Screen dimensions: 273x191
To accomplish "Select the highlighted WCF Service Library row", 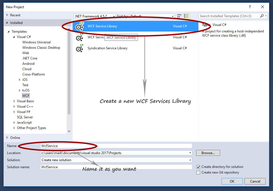I will click(135, 26).
